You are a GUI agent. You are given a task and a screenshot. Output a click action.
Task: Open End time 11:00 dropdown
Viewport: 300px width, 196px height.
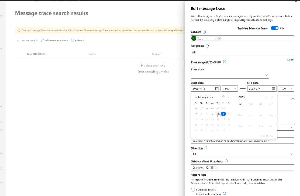(x=286, y=89)
